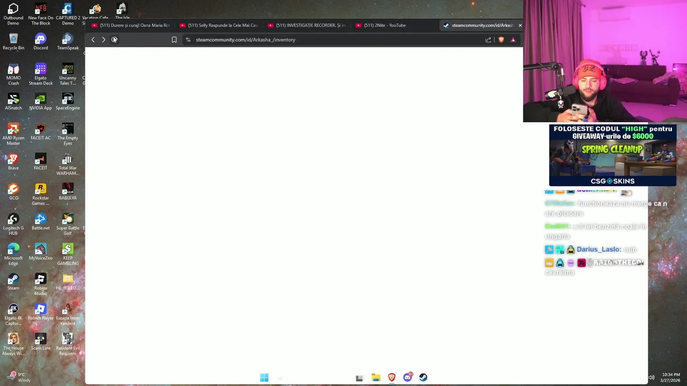Switch to '2Nite - YouTube' tab

[395, 25]
